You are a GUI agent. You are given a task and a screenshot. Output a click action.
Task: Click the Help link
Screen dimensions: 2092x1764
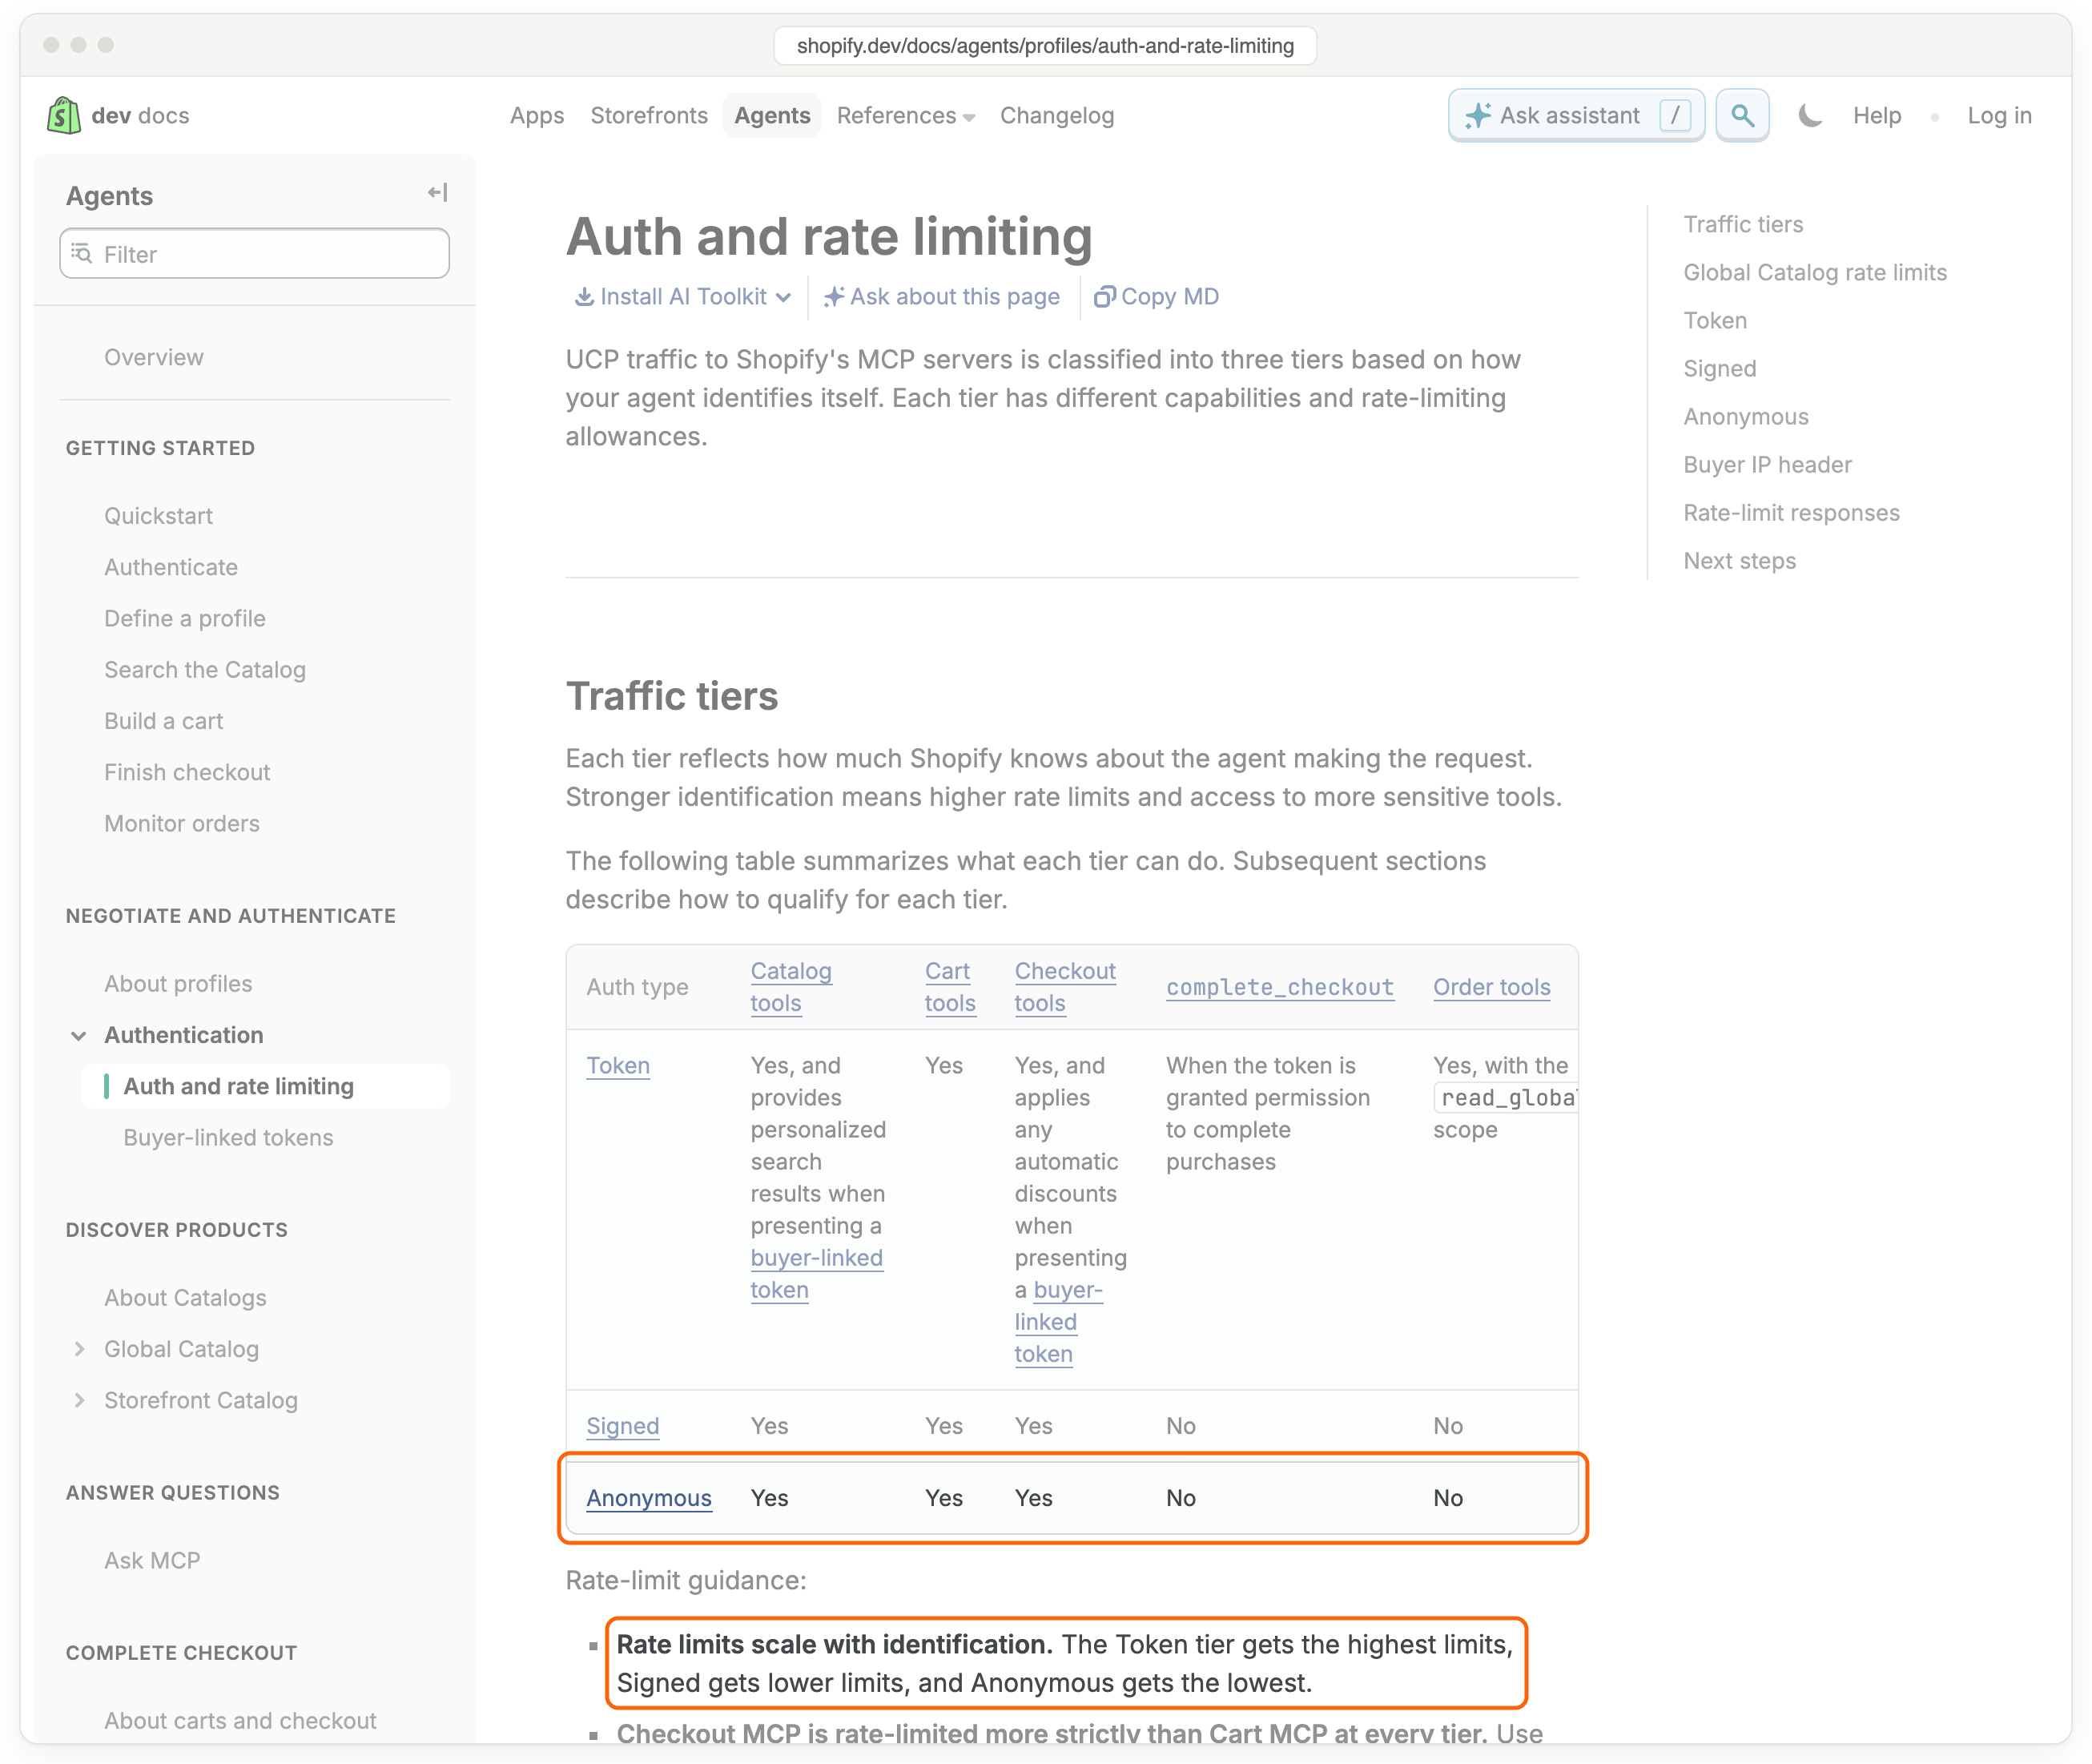[1876, 116]
